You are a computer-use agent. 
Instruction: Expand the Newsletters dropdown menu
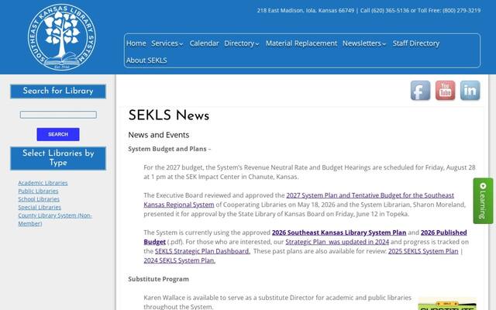pyautogui.click(x=364, y=43)
